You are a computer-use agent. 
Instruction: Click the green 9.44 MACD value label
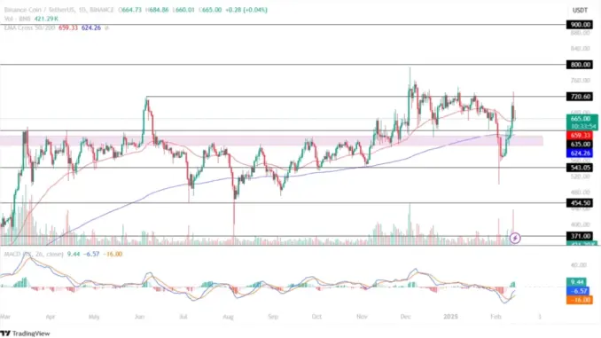pyautogui.click(x=576, y=282)
